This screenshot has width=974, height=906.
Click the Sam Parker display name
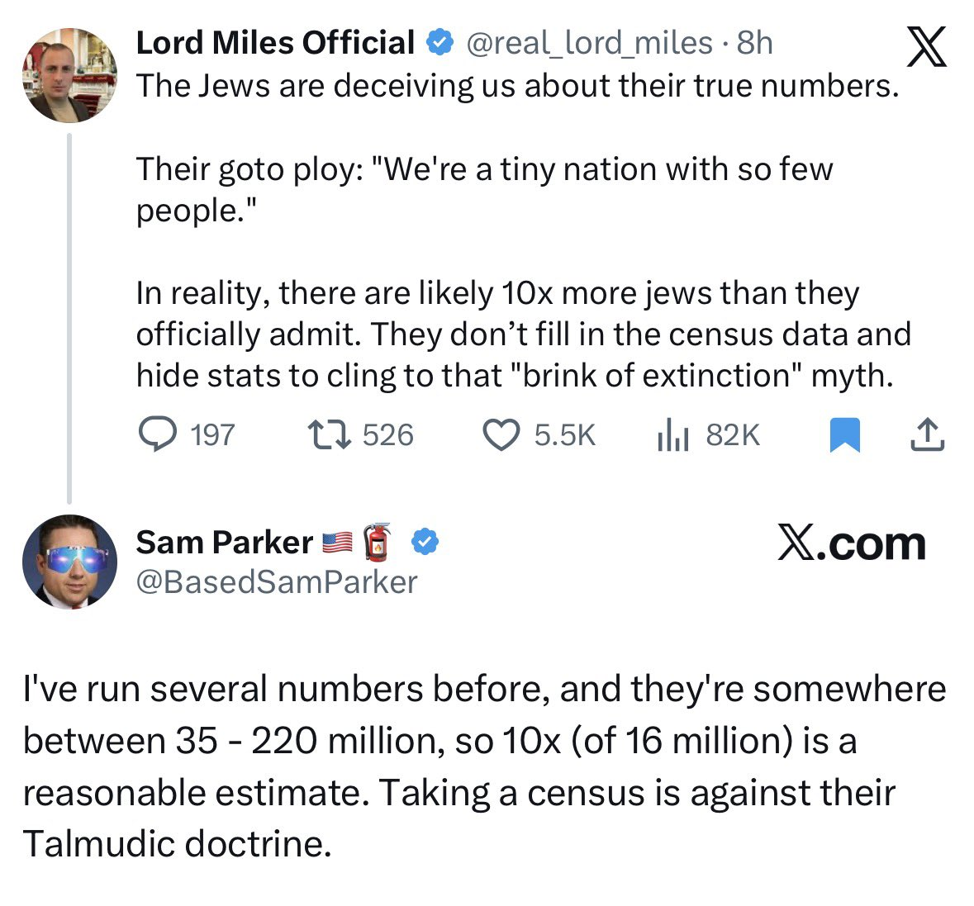[224, 542]
